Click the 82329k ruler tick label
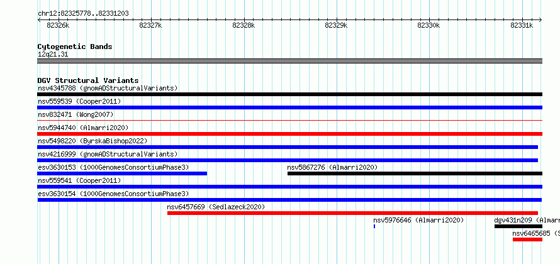Screen dimensions: 560x264 tap(337, 25)
